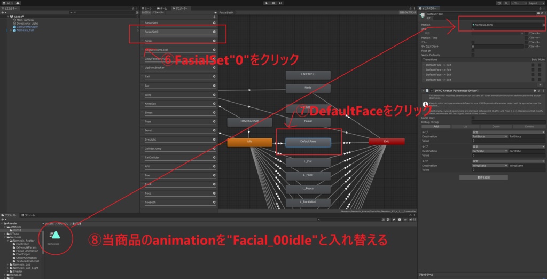Click the Step frame button in toolbar
The width and height of the screenshot is (547, 279).
(280, 3)
